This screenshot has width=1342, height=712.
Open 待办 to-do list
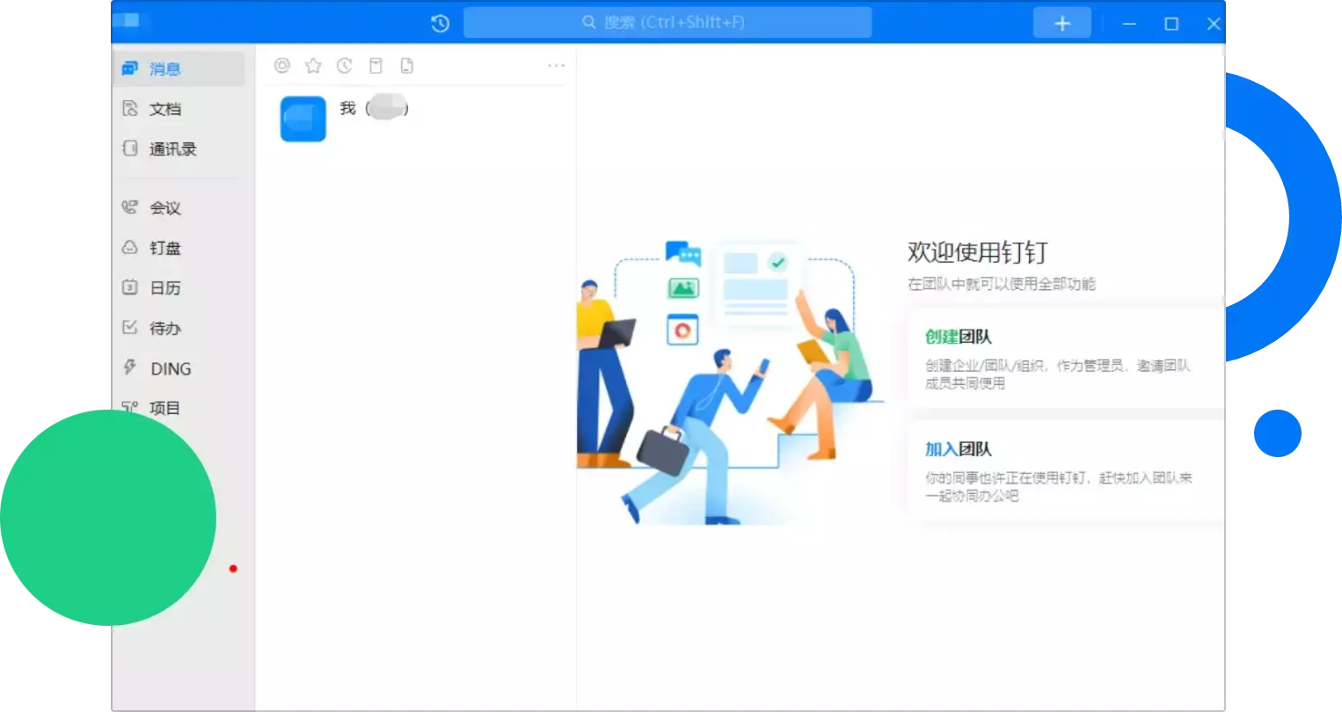pos(179,329)
